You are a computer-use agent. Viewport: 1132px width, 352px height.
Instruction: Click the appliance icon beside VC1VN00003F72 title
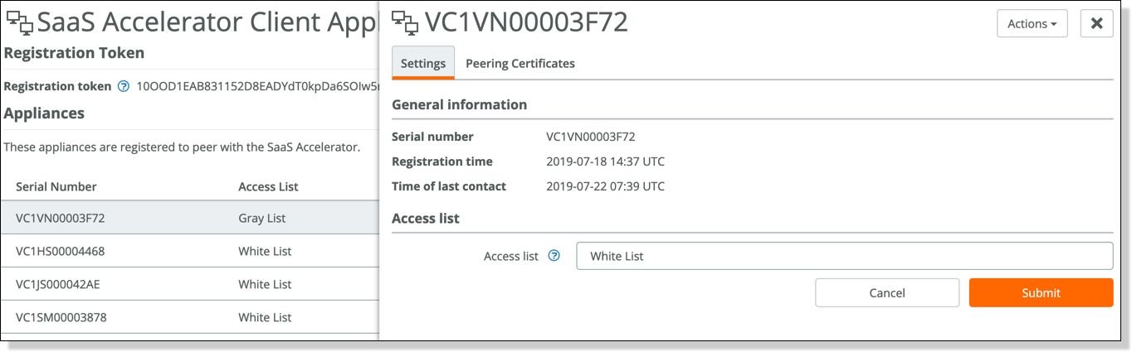coord(404,23)
